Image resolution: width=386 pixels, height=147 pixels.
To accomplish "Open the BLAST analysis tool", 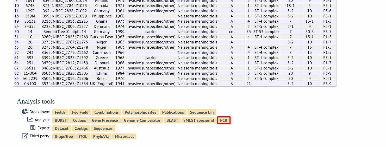I will (172, 120).
